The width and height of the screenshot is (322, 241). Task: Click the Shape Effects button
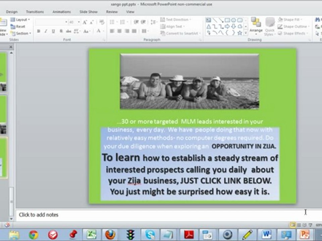[293, 33]
